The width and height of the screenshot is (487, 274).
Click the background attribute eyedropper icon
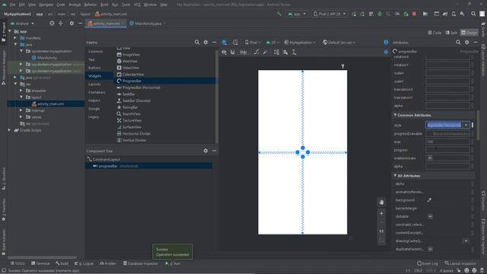pos(429,200)
